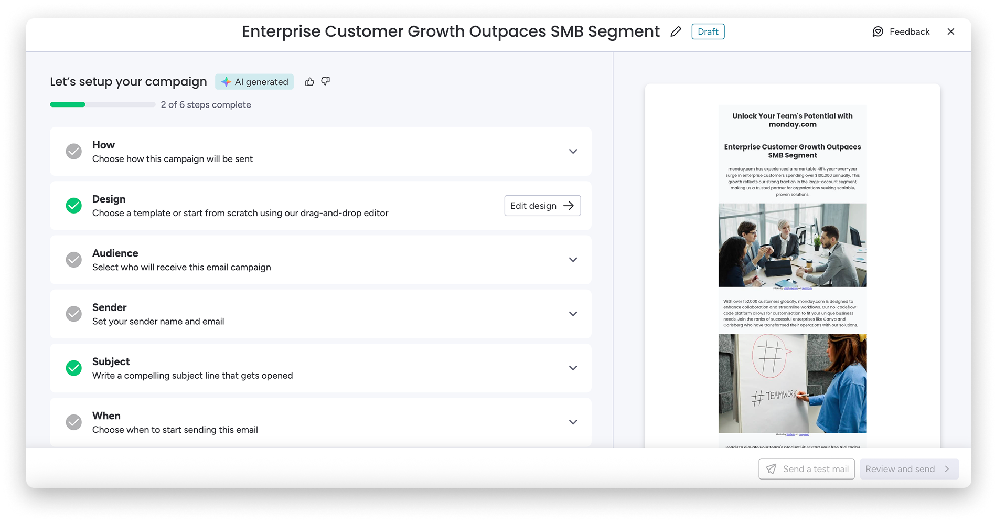Click the Review and send chevron arrow
This screenshot has width=995, height=522.
tap(947, 469)
